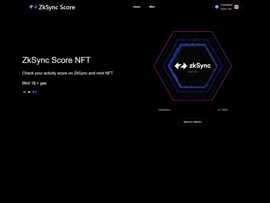The height and width of the screenshot is (203, 270).
Task: Click the purple Polygon chain icon
Action: click(217, 7)
